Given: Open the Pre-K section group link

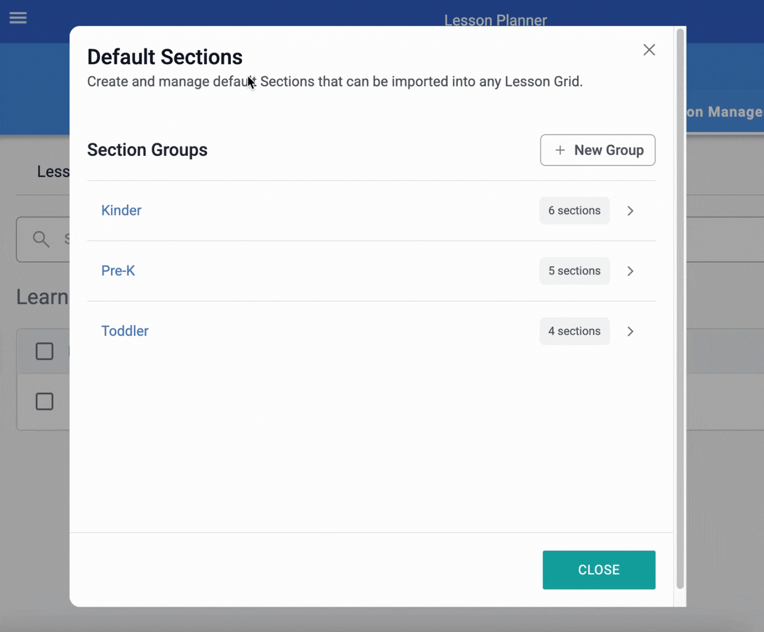Looking at the screenshot, I should tap(118, 271).
